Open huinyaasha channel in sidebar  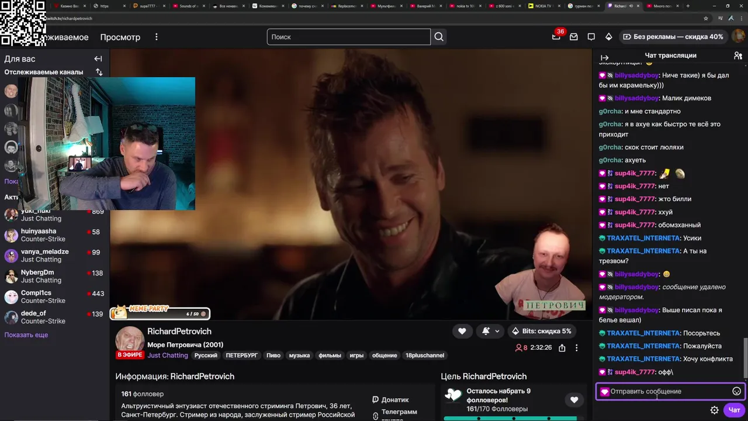pos(54,235)
